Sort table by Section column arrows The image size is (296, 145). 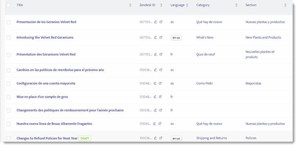(x=285, y=5)
